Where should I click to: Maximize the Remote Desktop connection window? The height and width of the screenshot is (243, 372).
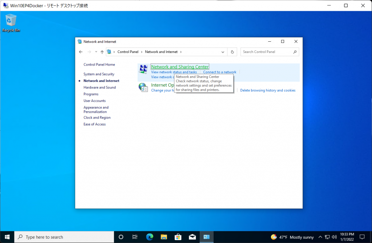pyautogui.click(x=346, y=5)
